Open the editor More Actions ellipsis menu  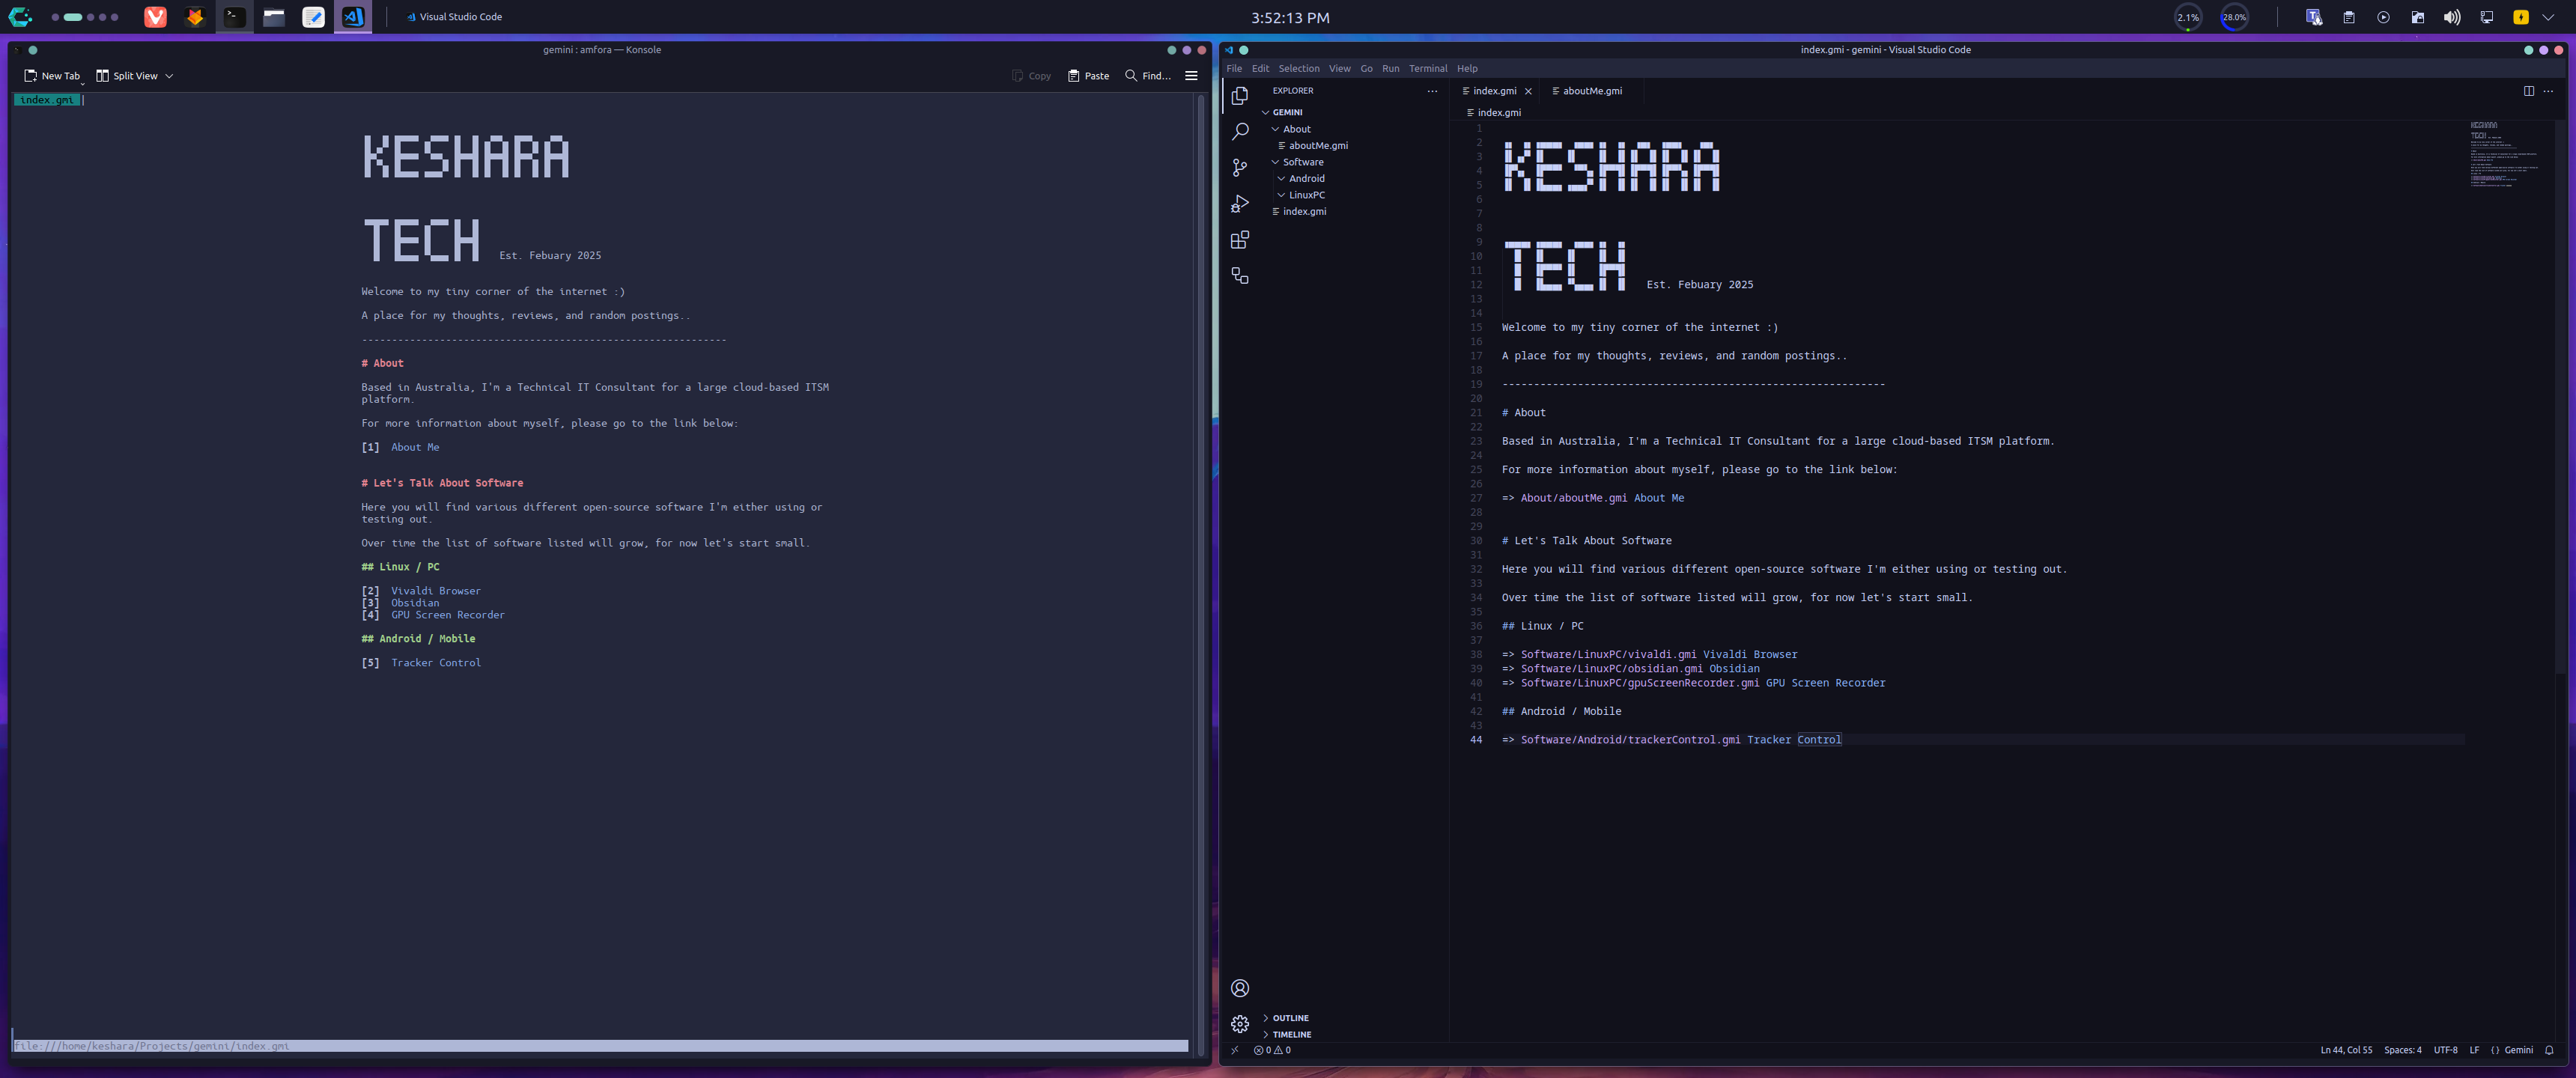point(2548,91)
